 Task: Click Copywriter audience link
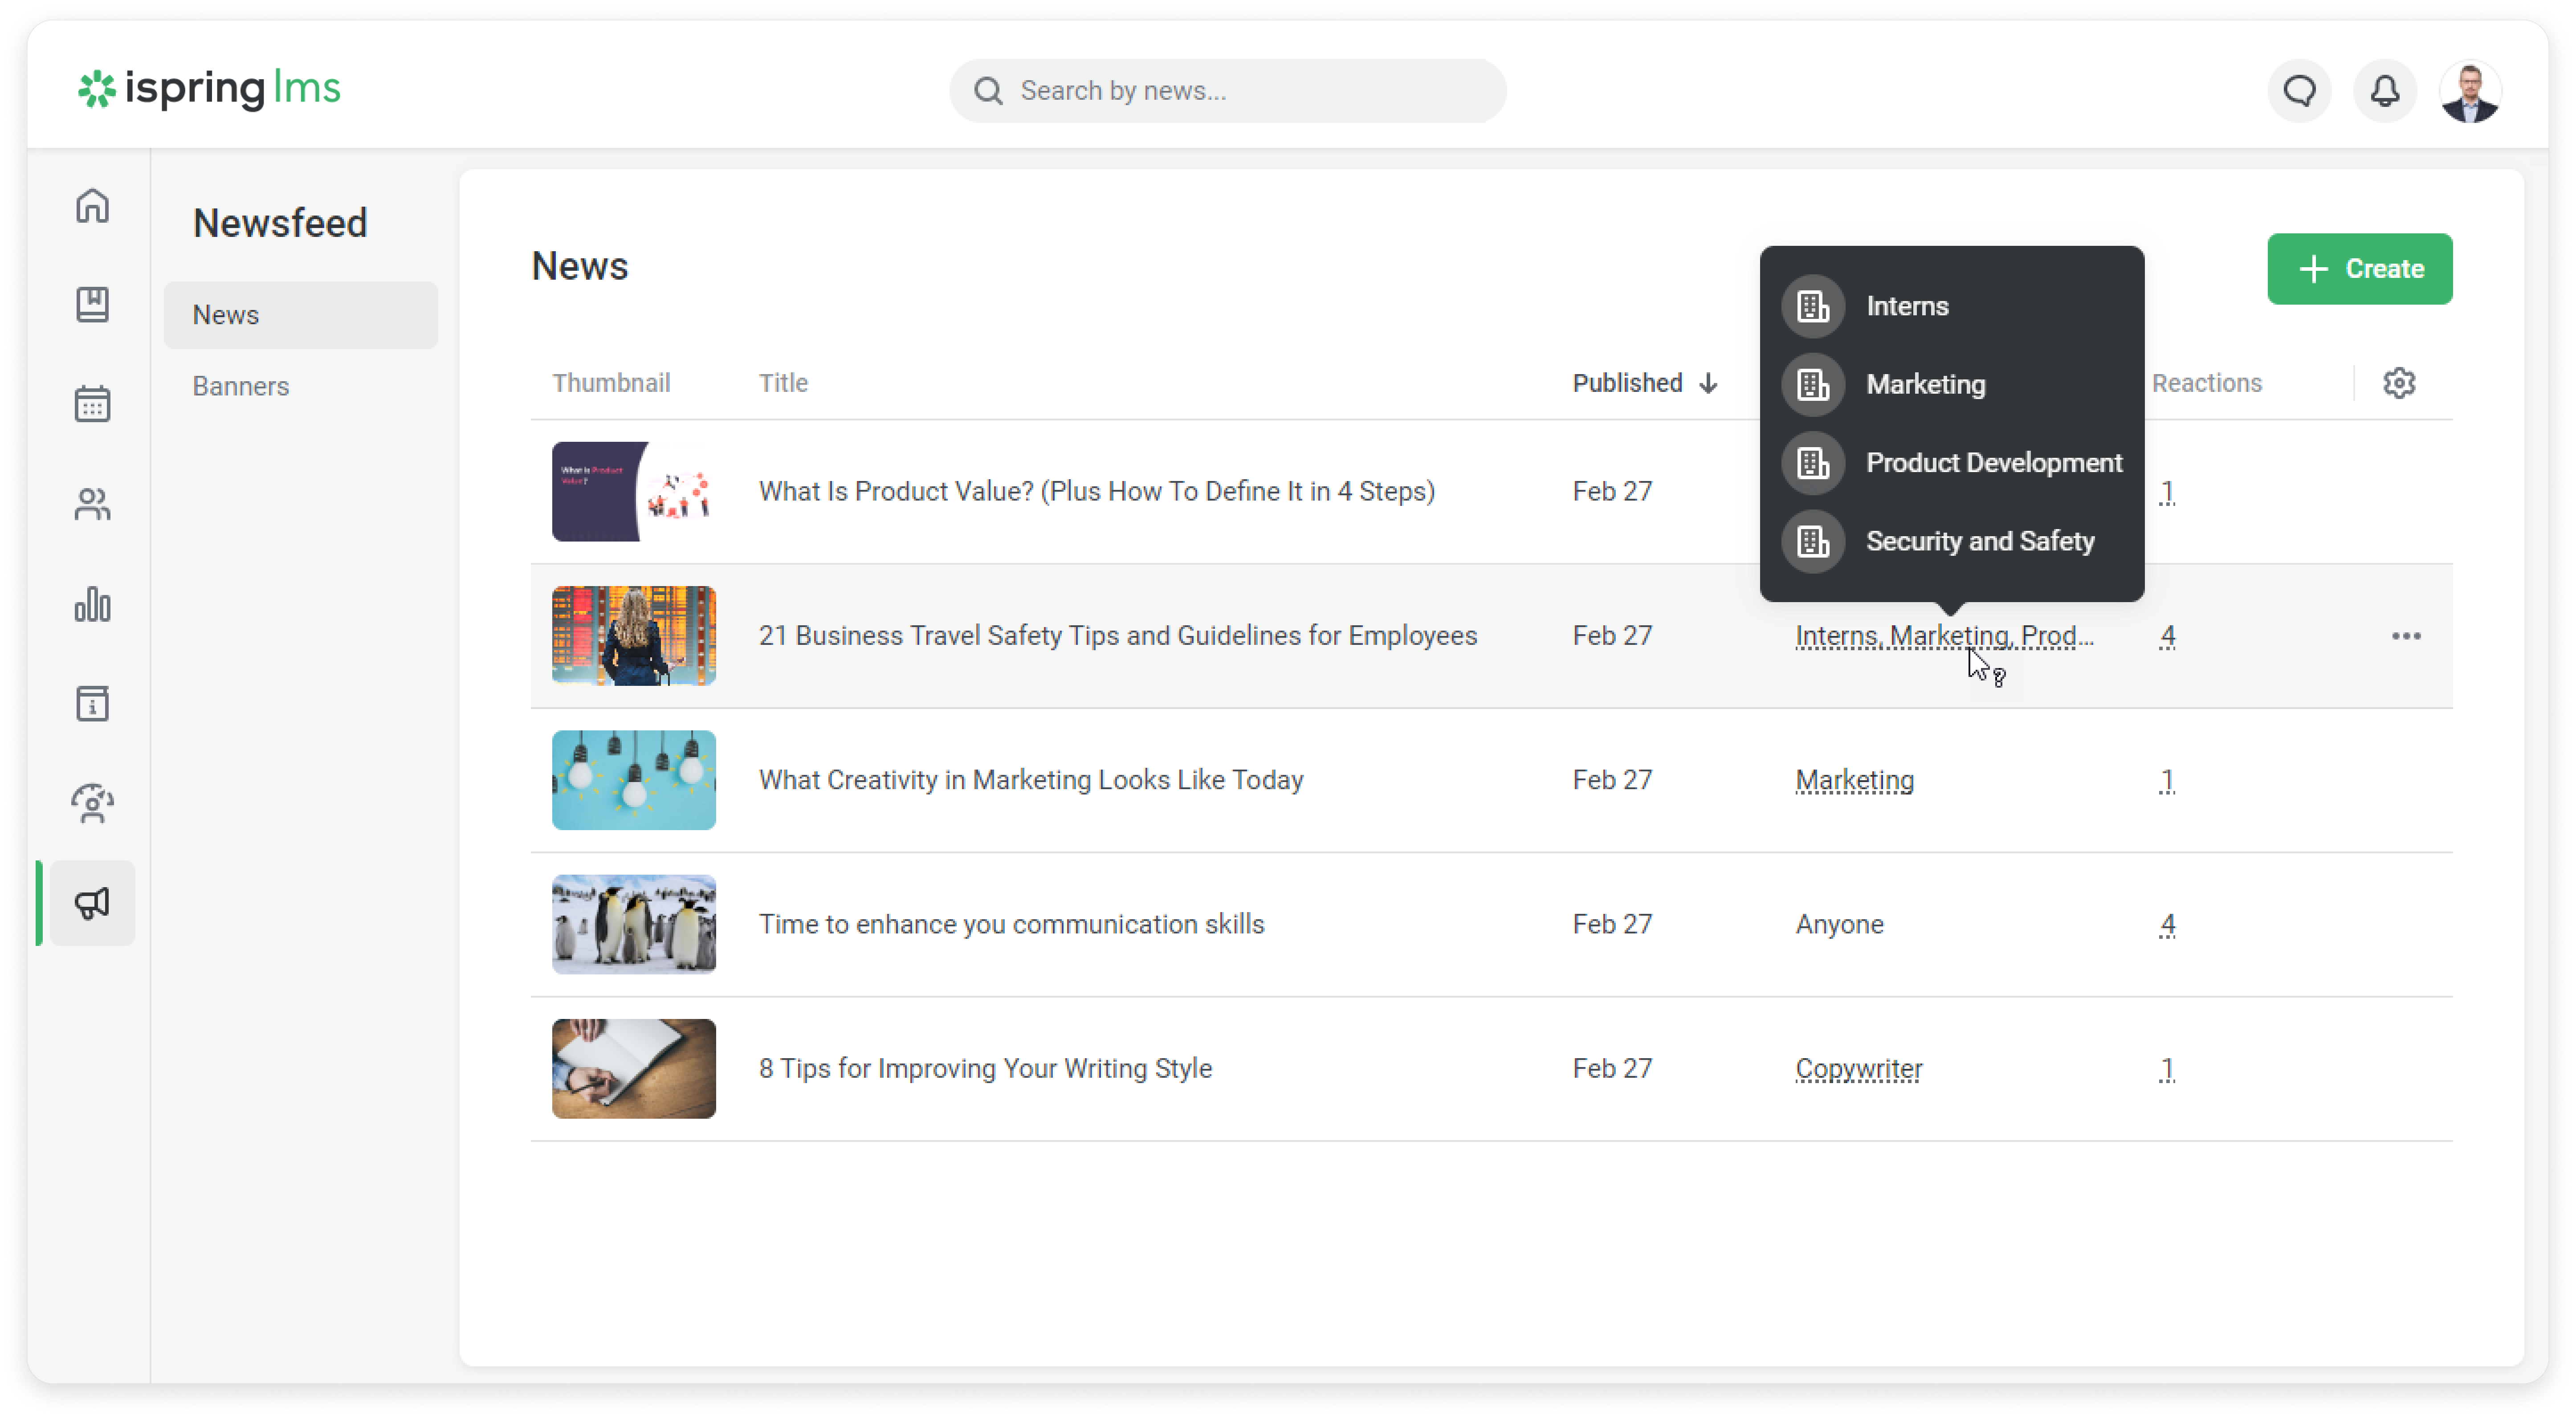pyautogui.click(x=1858, y=1068)
